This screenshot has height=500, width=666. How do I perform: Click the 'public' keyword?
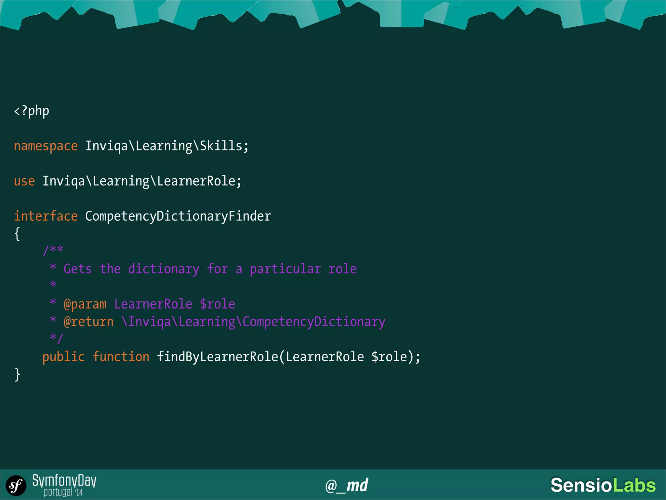64,357
